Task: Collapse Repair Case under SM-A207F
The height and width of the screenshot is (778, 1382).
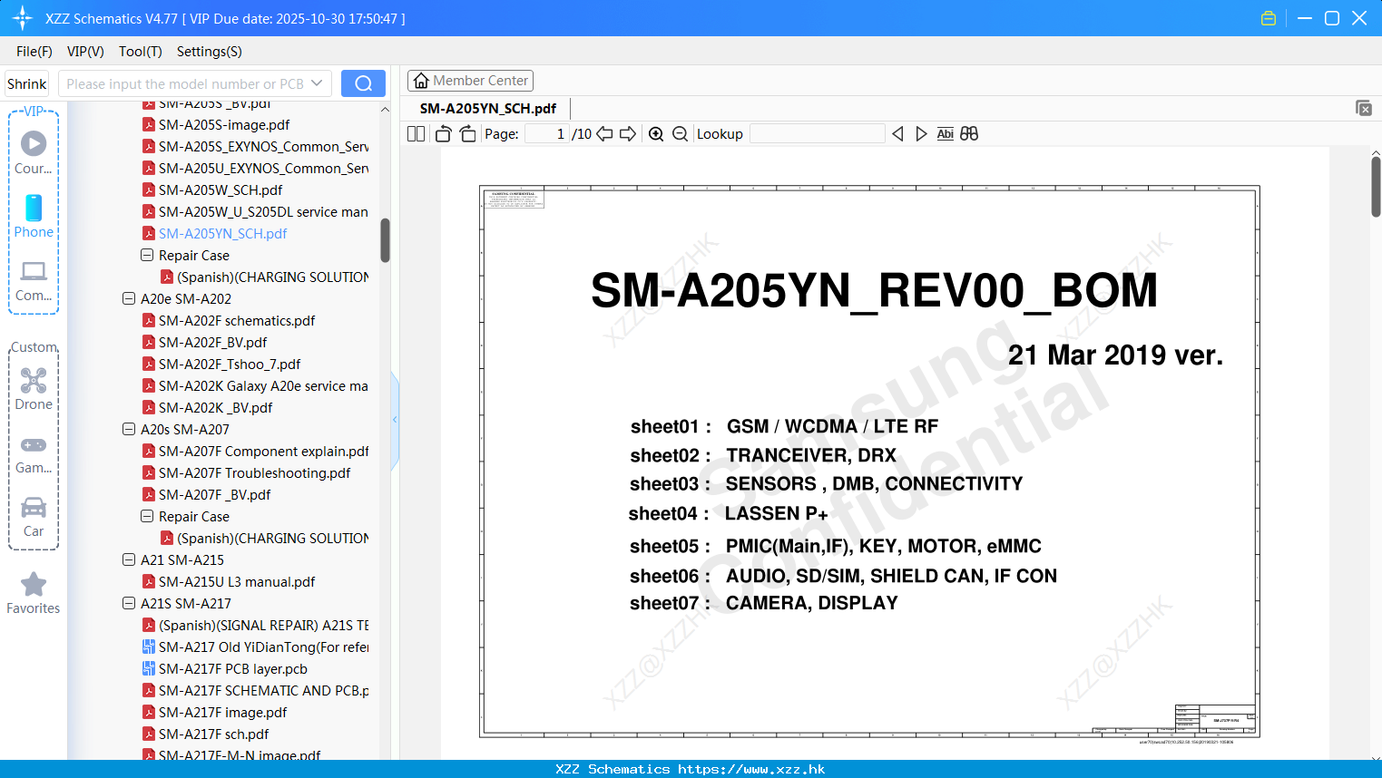Action: pyautogui.click(x=147, y=516)
